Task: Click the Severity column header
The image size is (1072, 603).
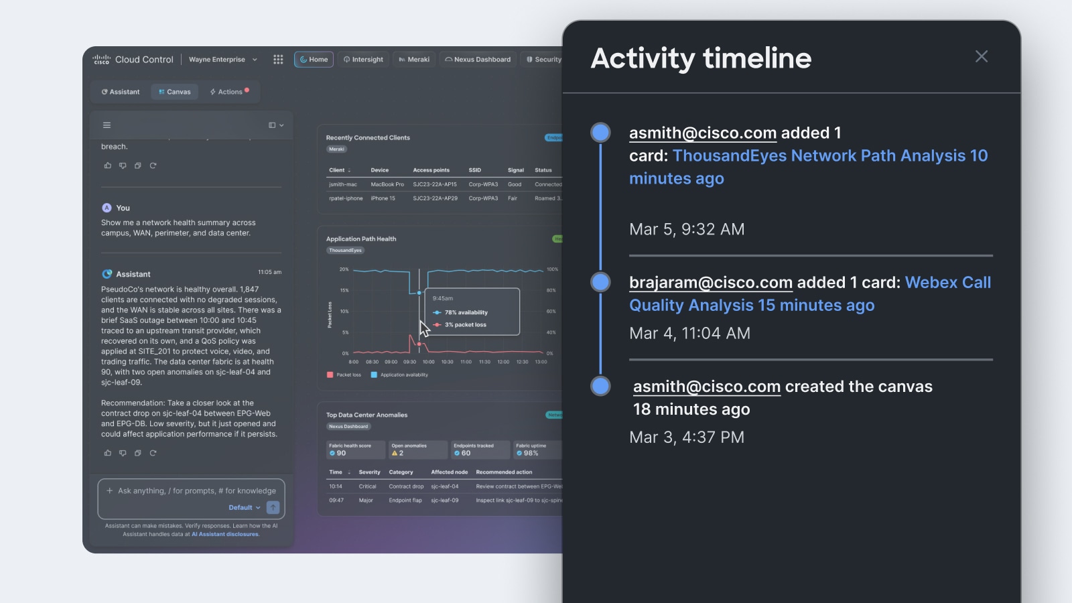Action: (x=369, y=472)
